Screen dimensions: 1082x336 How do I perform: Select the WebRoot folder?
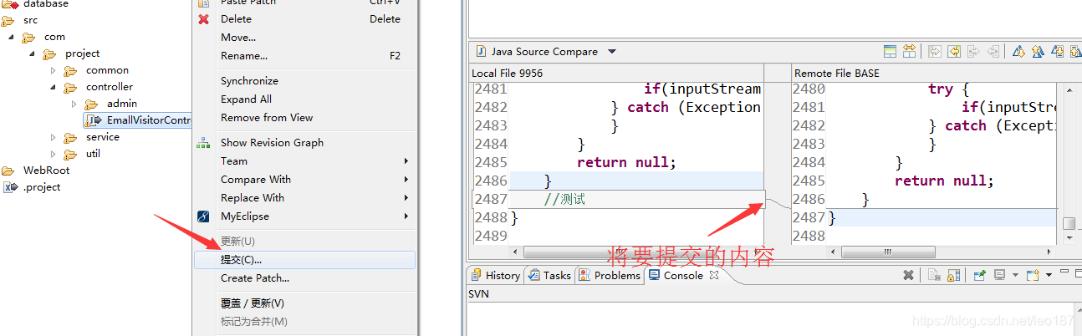coord(36,171)
